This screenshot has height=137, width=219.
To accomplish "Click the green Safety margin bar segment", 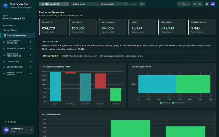I will (193, 84).
